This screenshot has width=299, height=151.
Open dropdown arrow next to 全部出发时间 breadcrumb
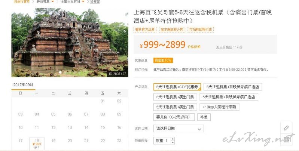[x=83, y=1]
